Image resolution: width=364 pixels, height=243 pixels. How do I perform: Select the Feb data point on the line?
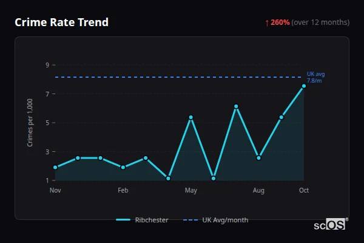pyautogui.click(x=123, y=167)
